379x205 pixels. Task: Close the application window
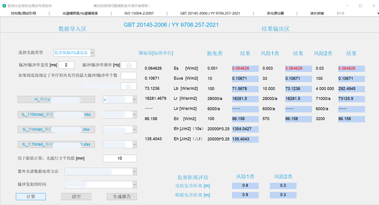[374, 5]
